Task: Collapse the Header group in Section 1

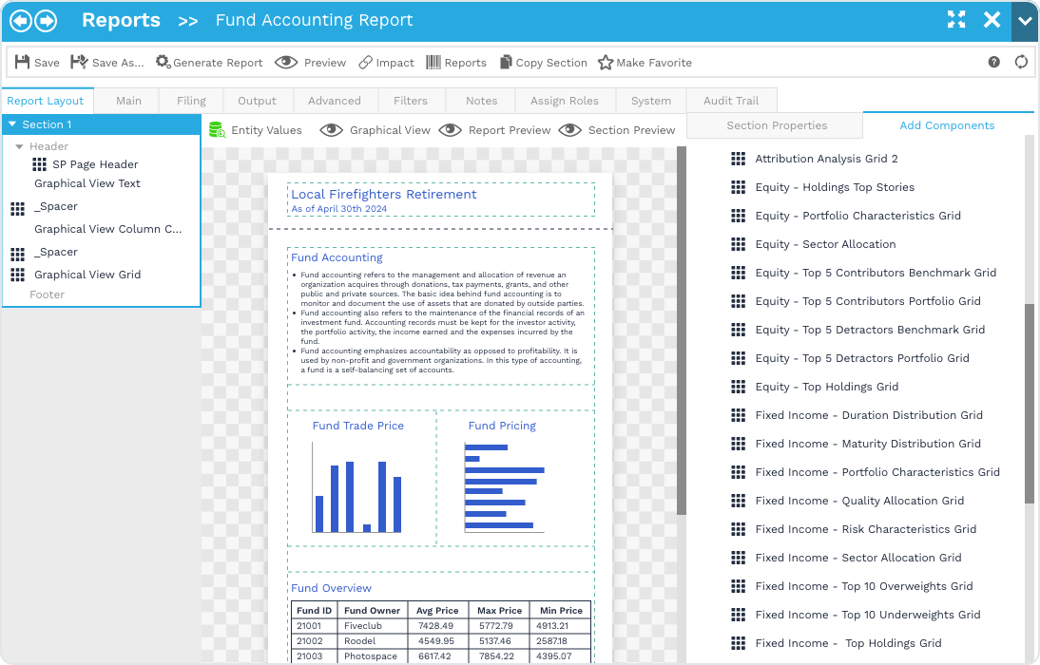Action: coord(22,146)
